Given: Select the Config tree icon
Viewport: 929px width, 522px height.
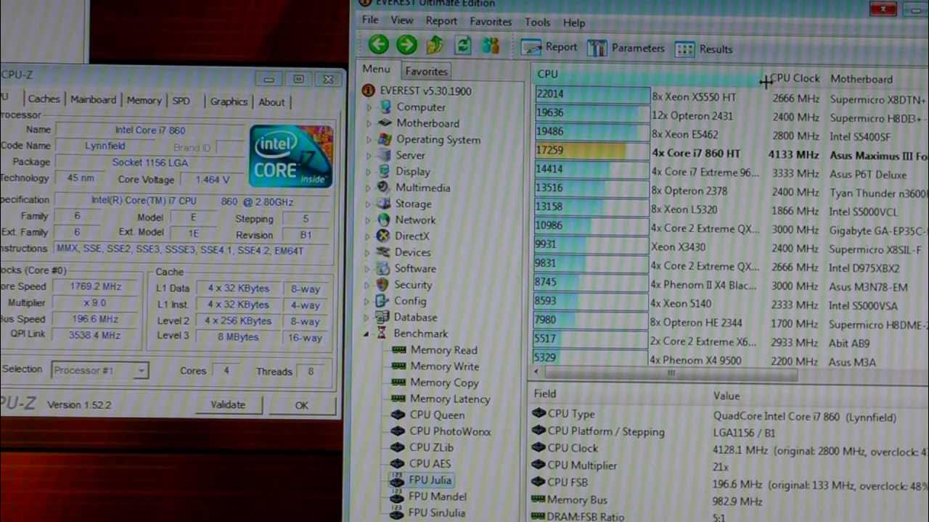Looking at the screenshot, I should 382,301.
